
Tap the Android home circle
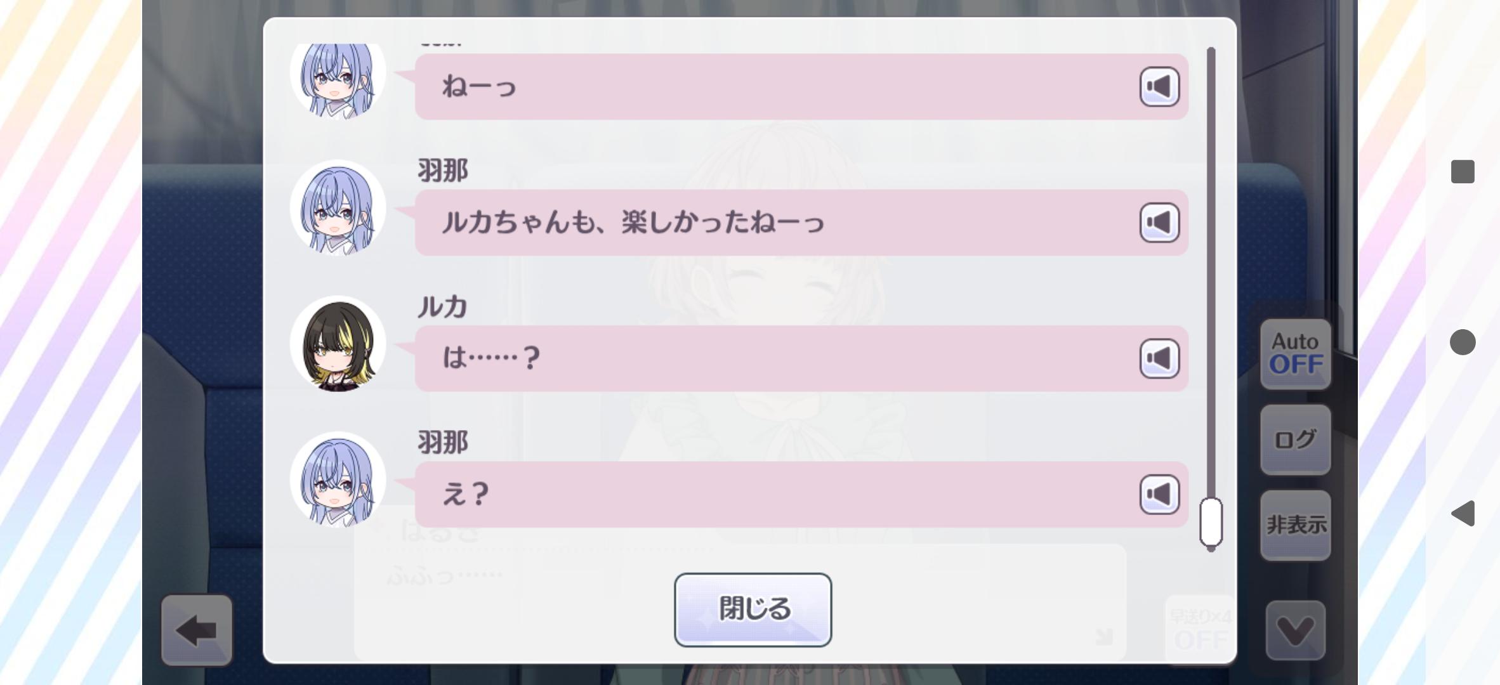pyautogui.click(x=1463, y=342)
